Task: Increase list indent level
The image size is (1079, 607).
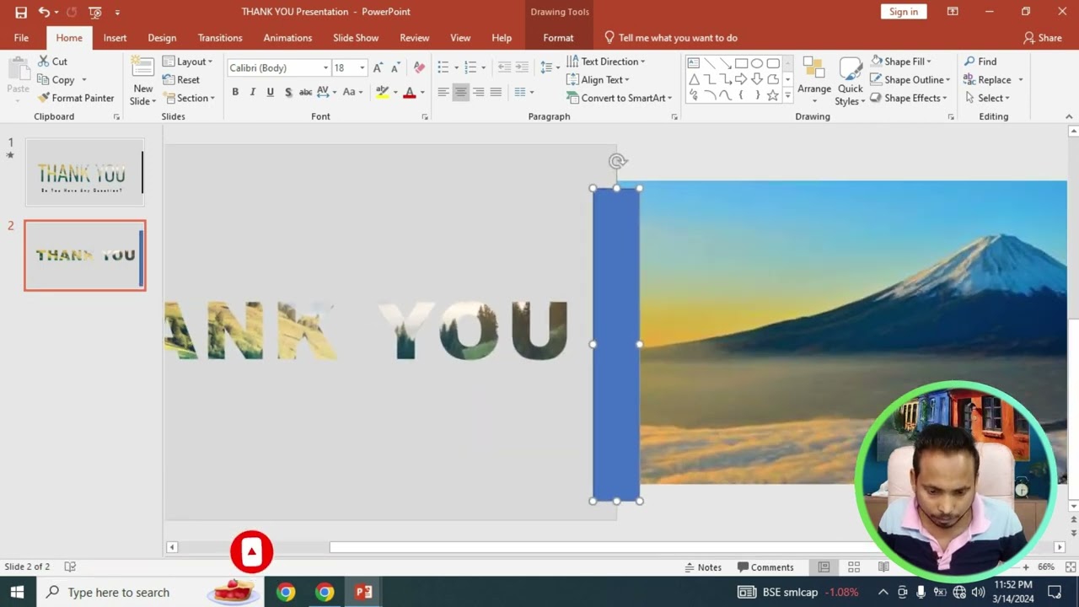Action: click(523, 67)
